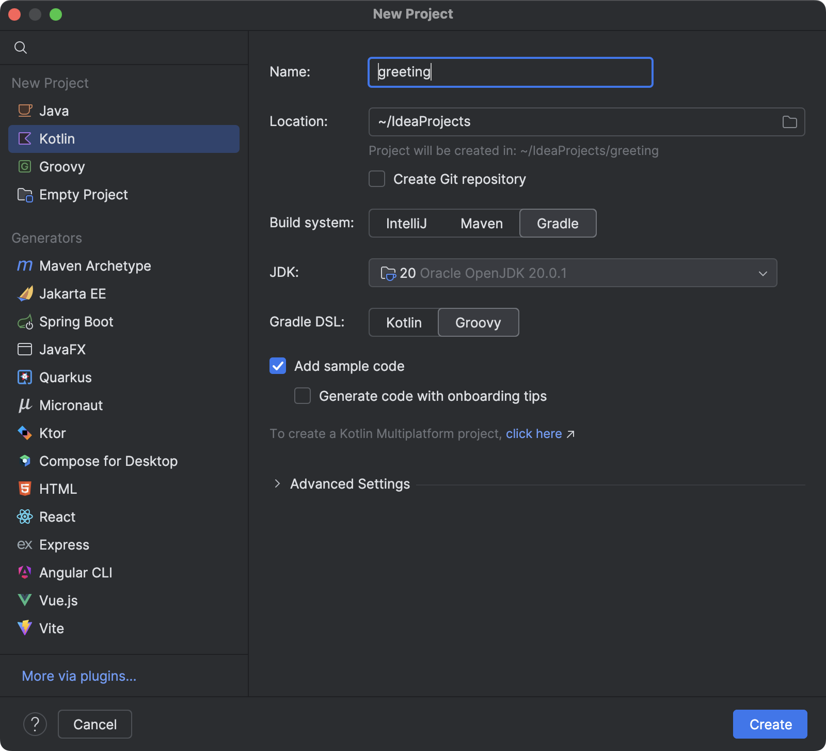Viewport: 826px width, 751px height.
Task: Open folder browser for Location field
Action: [x=789, y=122]
